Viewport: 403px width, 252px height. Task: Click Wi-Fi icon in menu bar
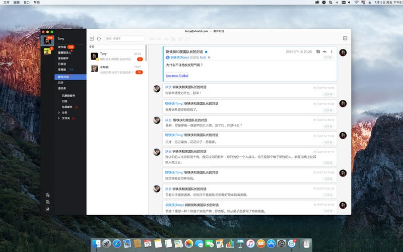(x=357, y=3)
